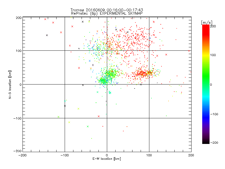Click the 'N-S location [km]' axis label

coord(10,84)
